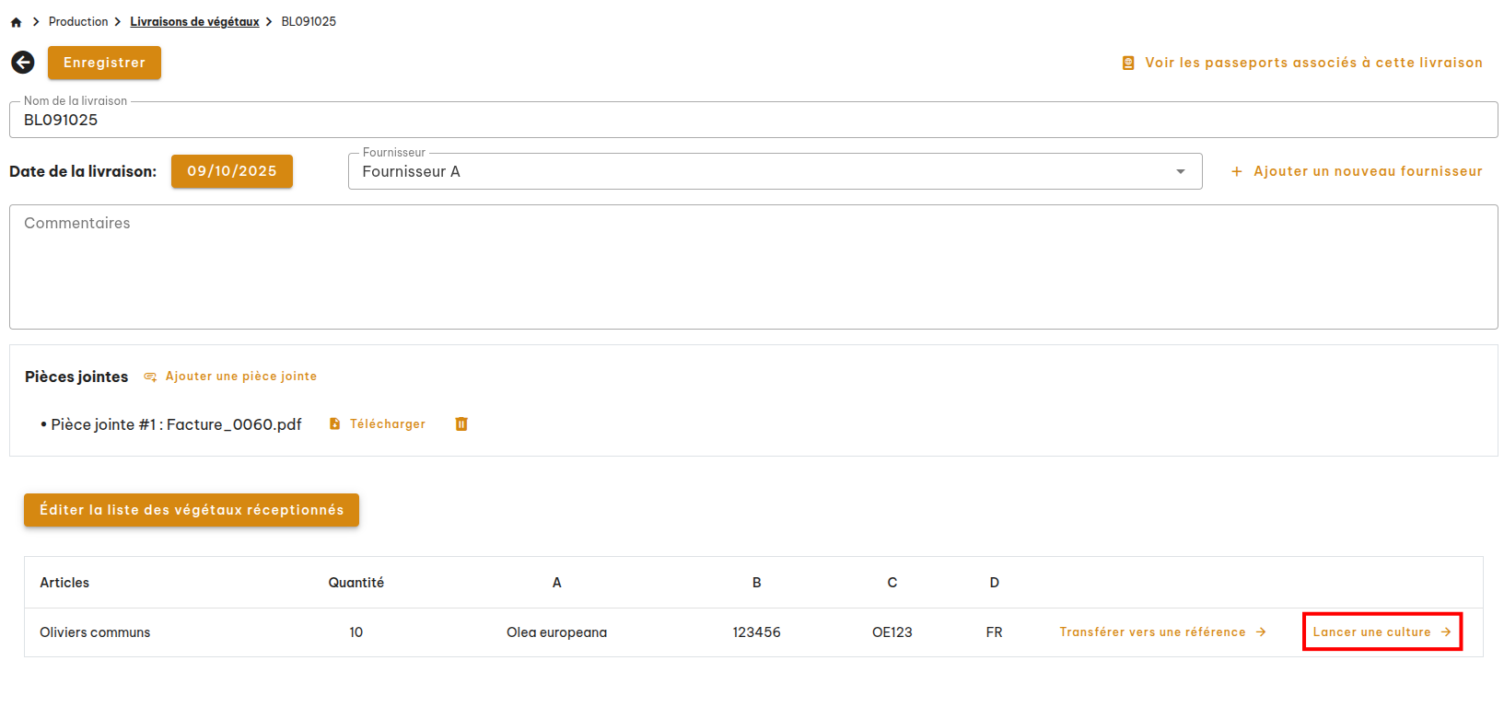Click into the Commentaires text area

point(753,267)
